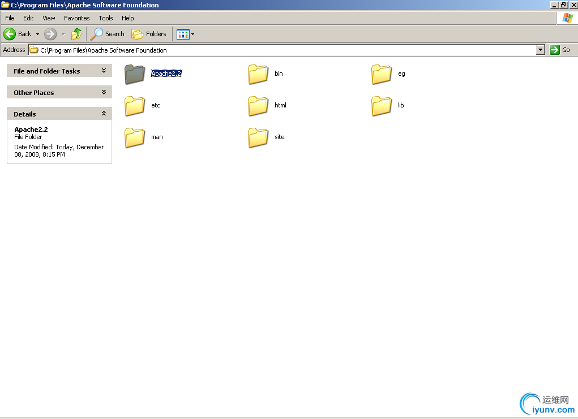The height and width of the screenshot is (419, 578).
Task: Open the Views dropdown arrow
Action: coord(193,34)
